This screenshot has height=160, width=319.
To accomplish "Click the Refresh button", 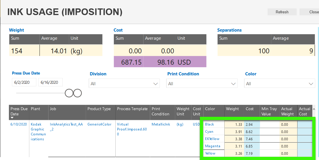I will coord(282,12).
